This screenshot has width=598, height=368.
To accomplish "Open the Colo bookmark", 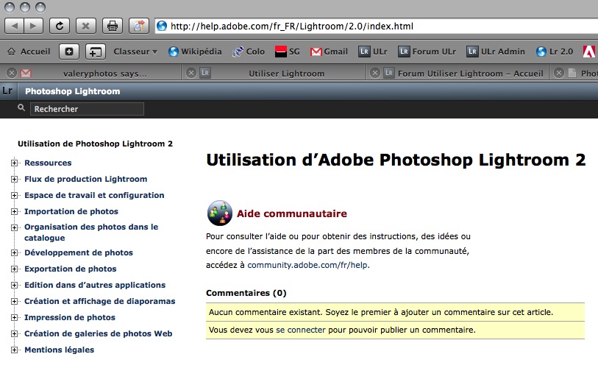I will point(249,52).
